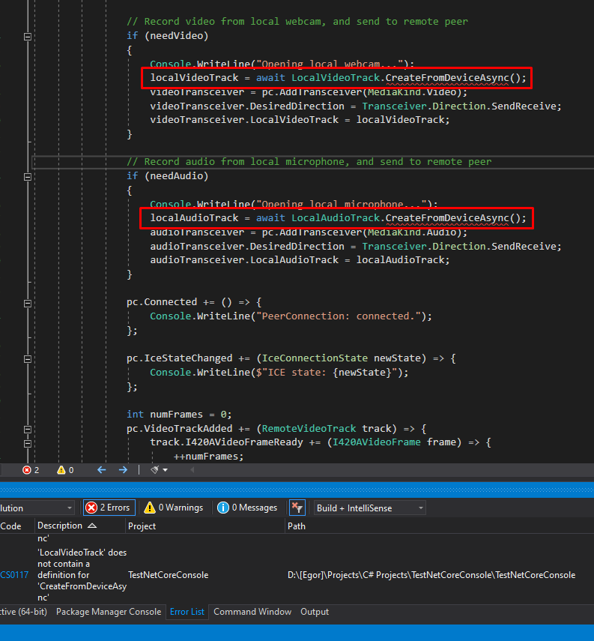The height and width of the screenshot is (641, 594).
Task: Clear all Error List filters icon
Action: tap(297, 508)
